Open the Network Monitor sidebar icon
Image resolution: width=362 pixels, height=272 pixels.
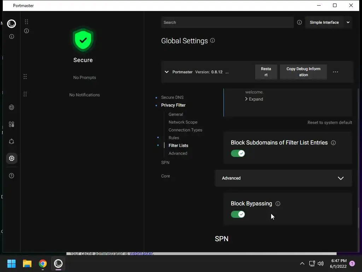tap(12, 107)
